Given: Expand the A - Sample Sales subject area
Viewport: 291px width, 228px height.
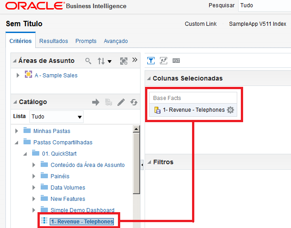Looking at the screenshot, I should pyautogui.click(x=18, y=75).
